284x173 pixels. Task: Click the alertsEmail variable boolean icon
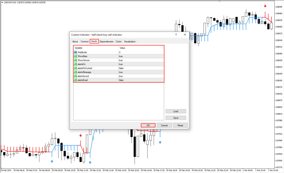(75, 80)
